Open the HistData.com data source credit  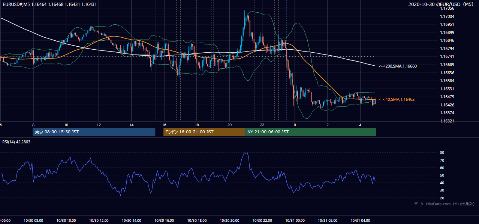tap(445, 204)
